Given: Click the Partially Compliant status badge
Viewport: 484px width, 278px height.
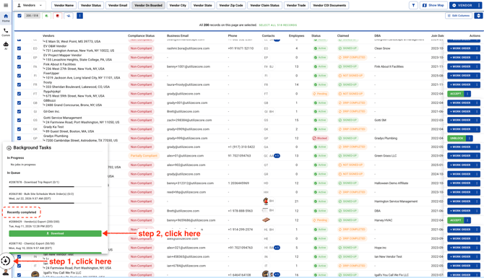Looking at the screenshot, I should (144, 156).
